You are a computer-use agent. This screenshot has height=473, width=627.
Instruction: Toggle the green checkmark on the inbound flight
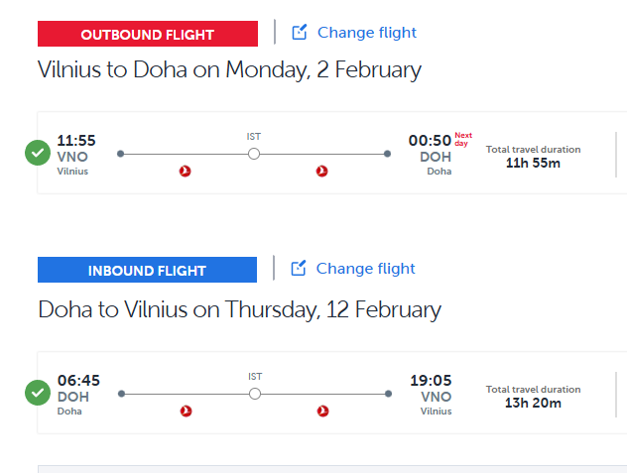click(x=38, y=393)
